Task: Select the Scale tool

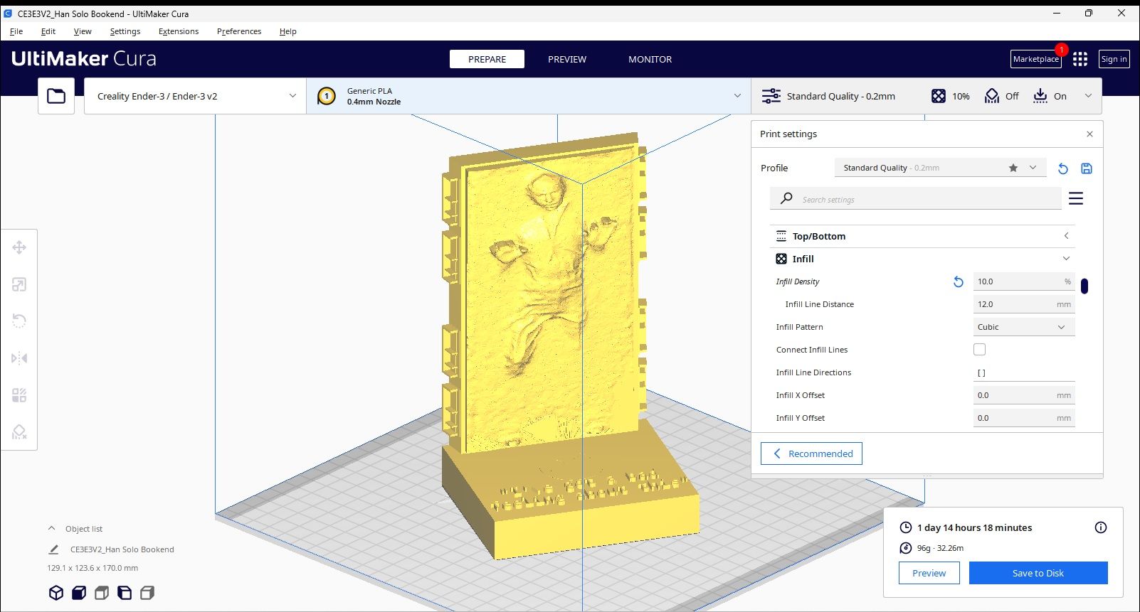Action: [x=19, y=284]
